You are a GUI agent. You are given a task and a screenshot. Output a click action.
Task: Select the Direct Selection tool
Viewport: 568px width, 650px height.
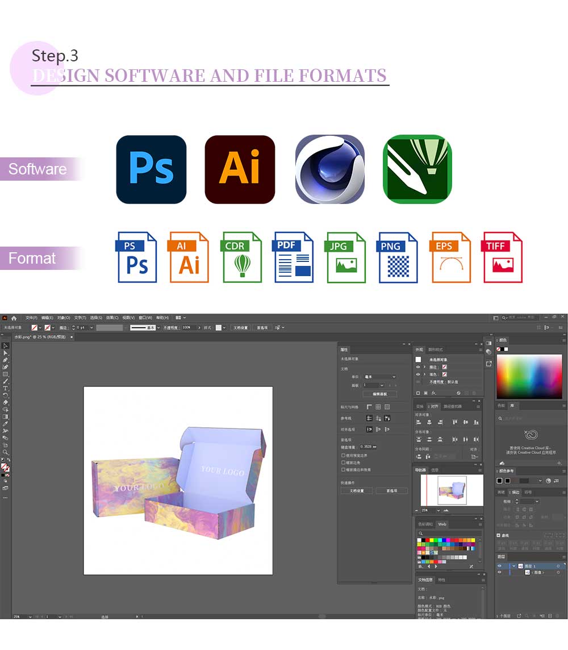(x=5, y=353)
